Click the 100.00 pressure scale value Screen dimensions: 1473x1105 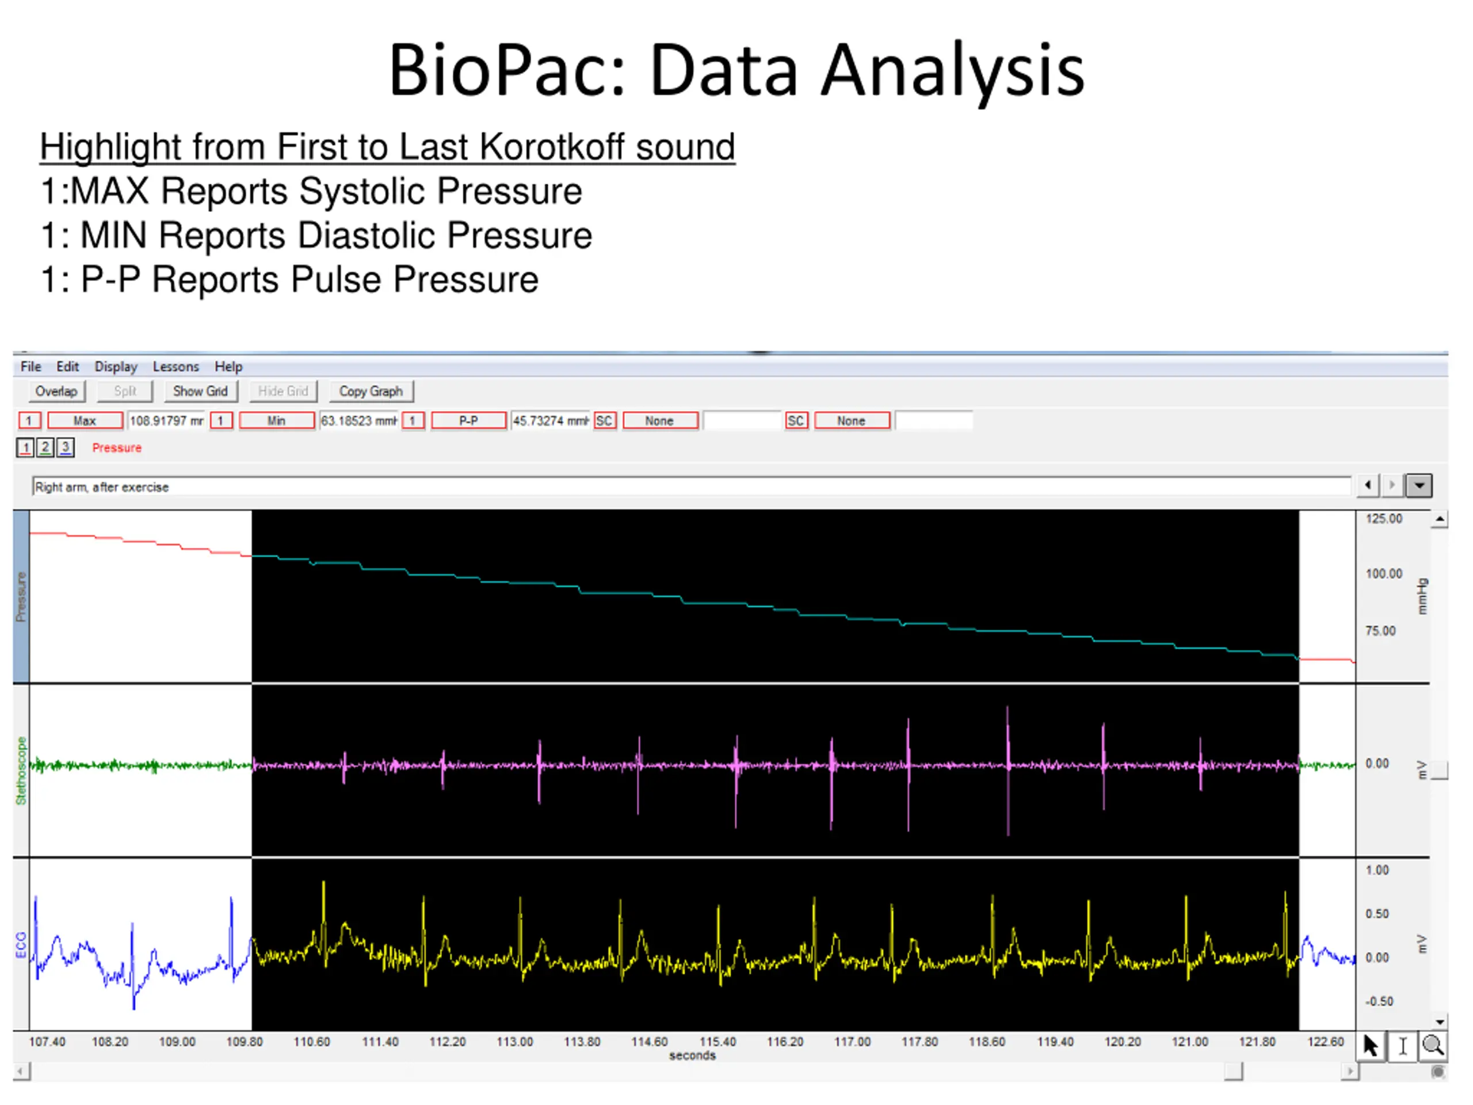(1384, 574)
